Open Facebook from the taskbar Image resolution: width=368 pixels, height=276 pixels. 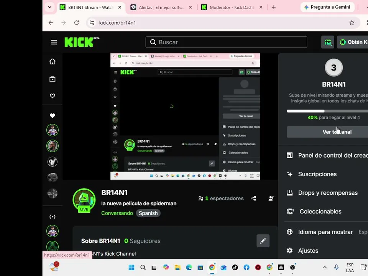point(246,267)
